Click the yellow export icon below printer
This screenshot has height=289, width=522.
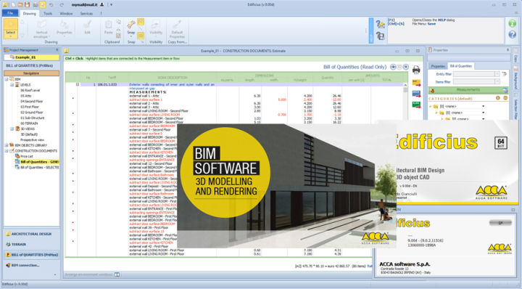pyautogui.click(x=416, y=83)
